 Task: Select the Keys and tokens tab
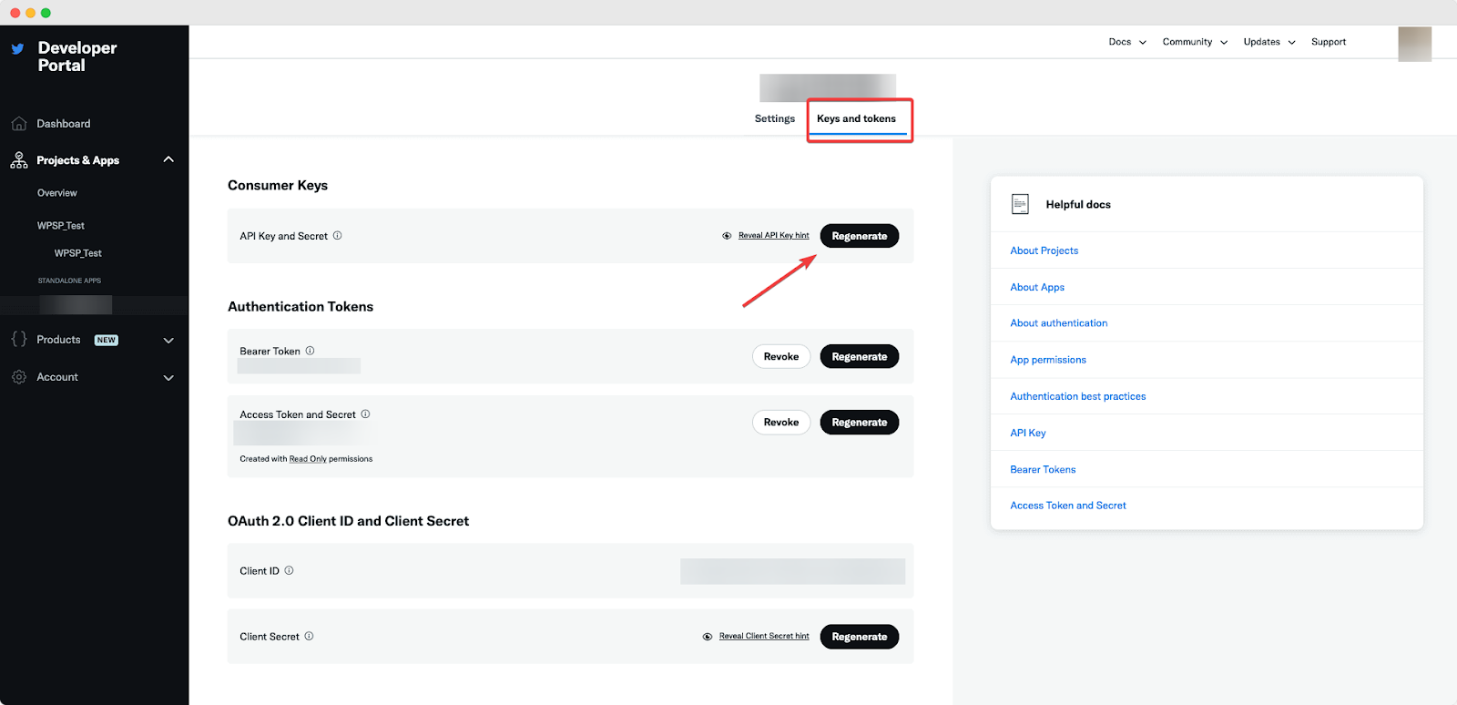pos(856,118)
